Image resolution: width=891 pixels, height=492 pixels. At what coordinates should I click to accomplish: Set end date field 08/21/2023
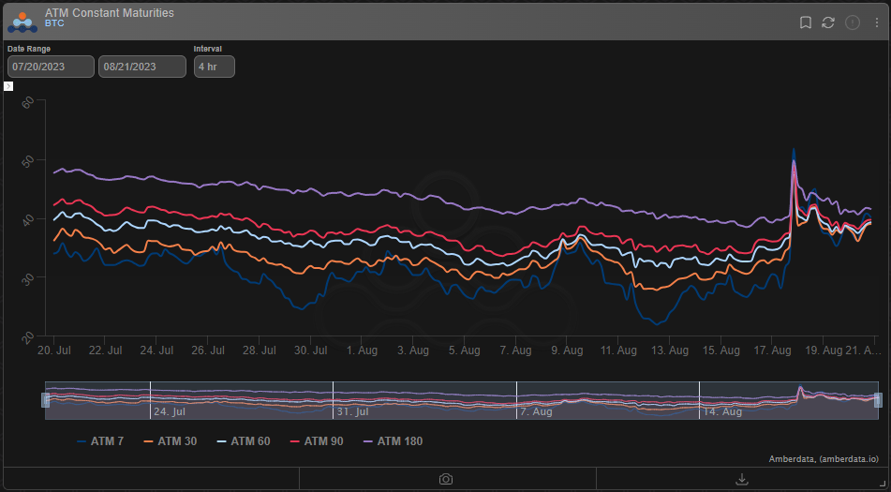[x=142, y=67]
